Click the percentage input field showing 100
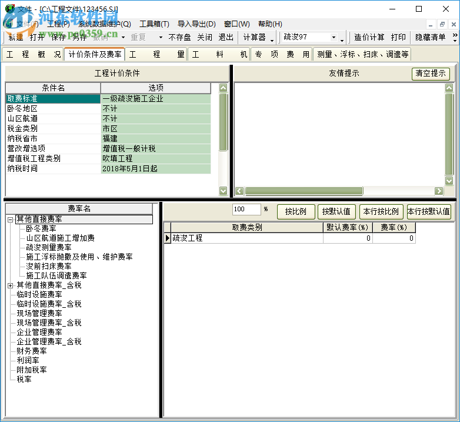The image size is (460, 422). tap(246, 210)
